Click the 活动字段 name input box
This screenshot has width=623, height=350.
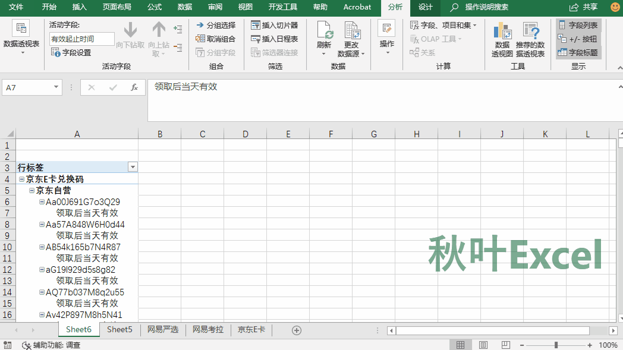[82, 39]
